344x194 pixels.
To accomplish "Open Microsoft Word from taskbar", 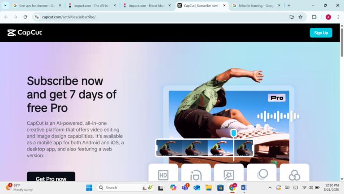I will tap(244, 188).
